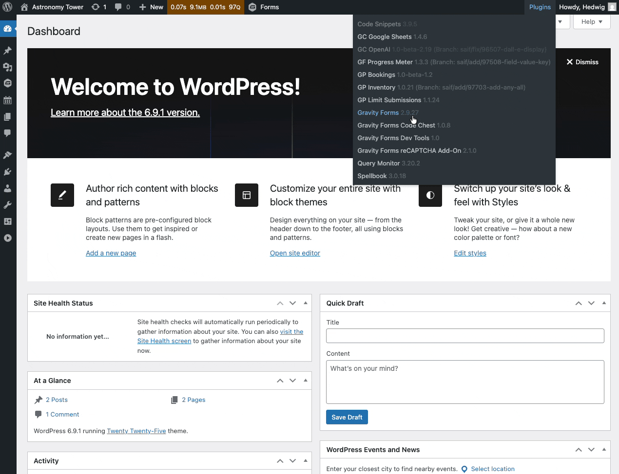619x474 pixels.
Task: Go to Plugins via sidebar plug icon
Action: [7, 172]
